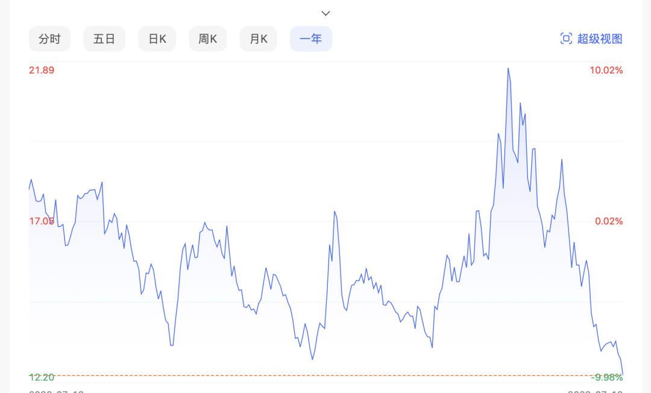Select the 17.05 mid price label
This screenshot has width=651, height=393.
pyautogui.click(x=42, y=221)
